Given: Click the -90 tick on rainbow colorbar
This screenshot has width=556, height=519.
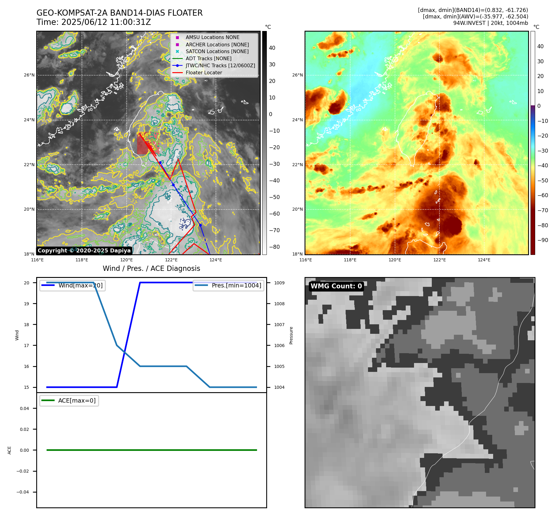Looking at the screenshot, I should coord(543,240).
